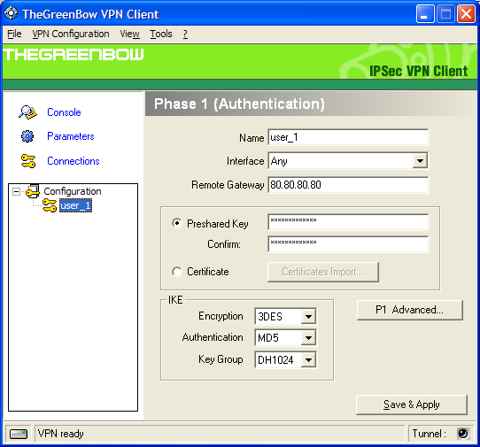Click the P1 Advanced button
The width and height of the screenshot is (480, 447).
pyautogui.click(x=409, y=310)
